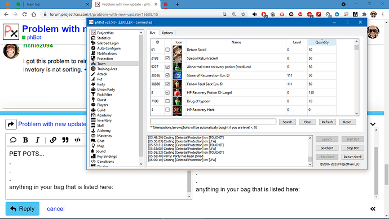Uncheck Special Return Scroll

167,58
